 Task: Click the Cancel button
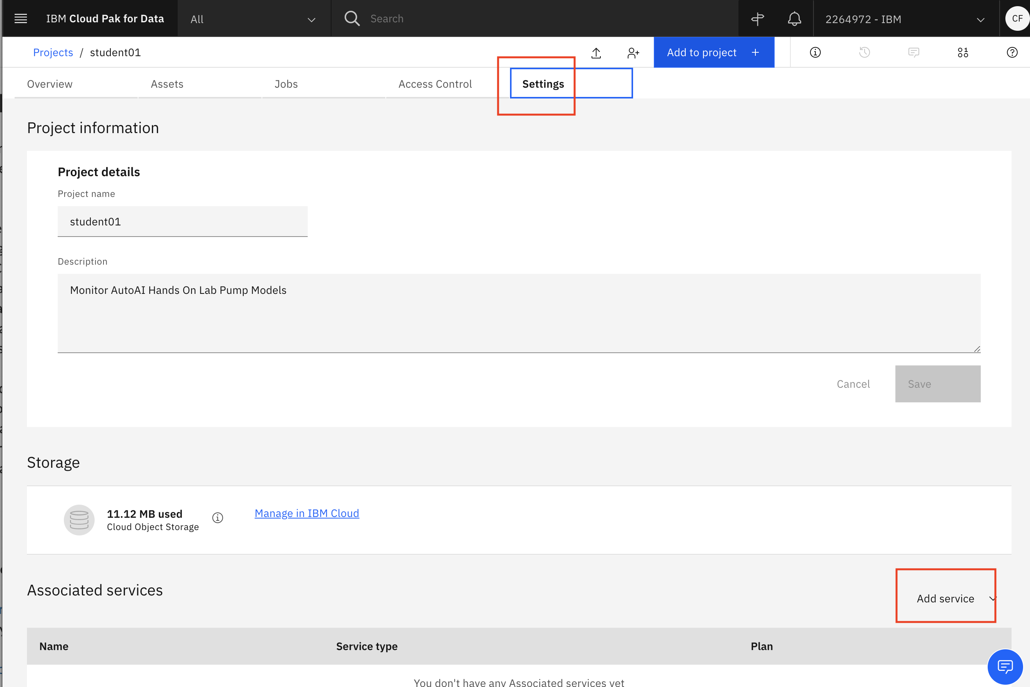point(854,384)
